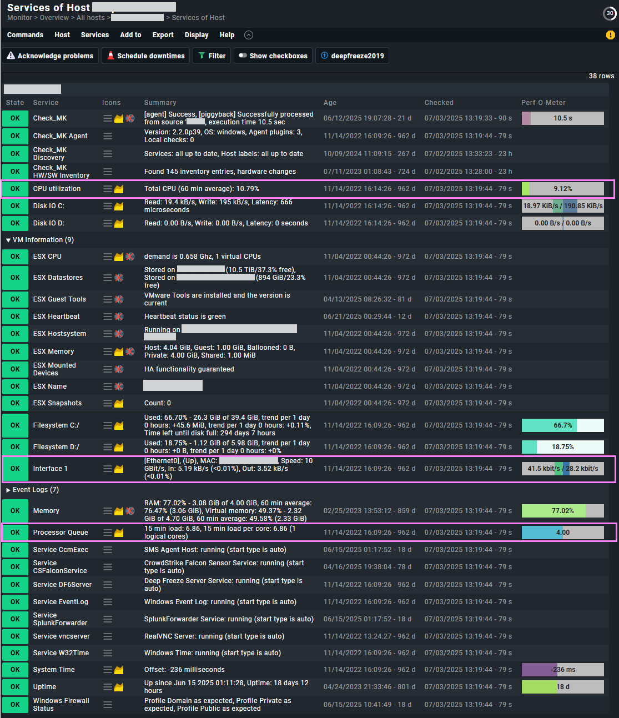The image size is (619, 718).
Task: Open the Export menu
Action: [x=163, y=35]
